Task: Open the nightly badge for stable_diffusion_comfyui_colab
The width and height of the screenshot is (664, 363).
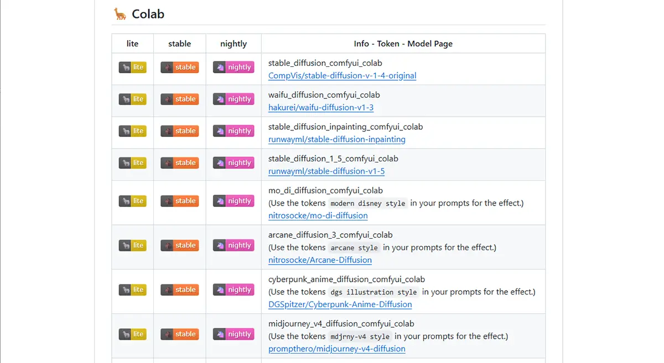Action: click(234, 67)
